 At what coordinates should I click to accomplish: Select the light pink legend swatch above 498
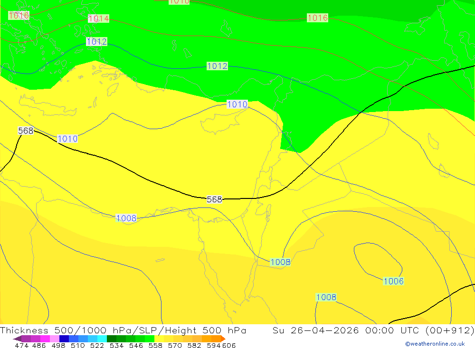tap(54, 339)
